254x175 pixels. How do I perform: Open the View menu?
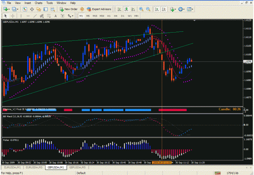point(17,3)
